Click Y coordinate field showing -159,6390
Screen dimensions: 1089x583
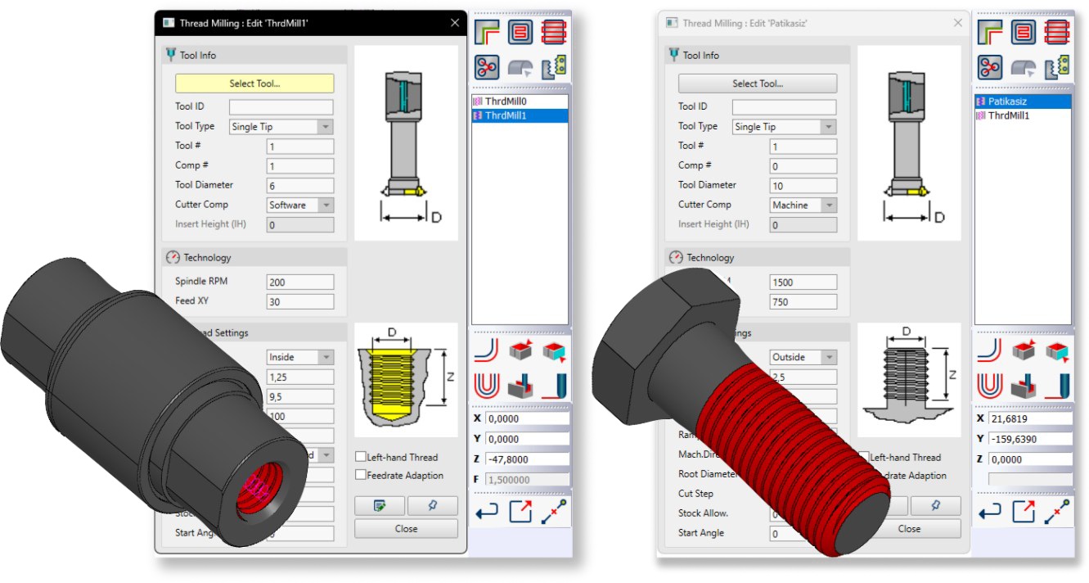(x=1030, y=439)
